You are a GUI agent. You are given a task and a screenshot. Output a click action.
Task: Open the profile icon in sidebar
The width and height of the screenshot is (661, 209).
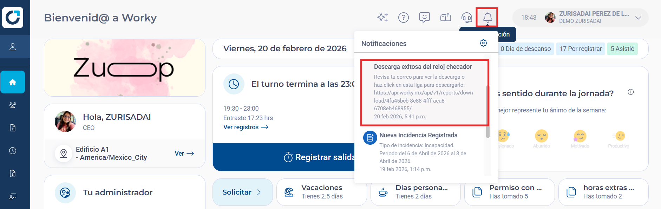coord(13,47)
